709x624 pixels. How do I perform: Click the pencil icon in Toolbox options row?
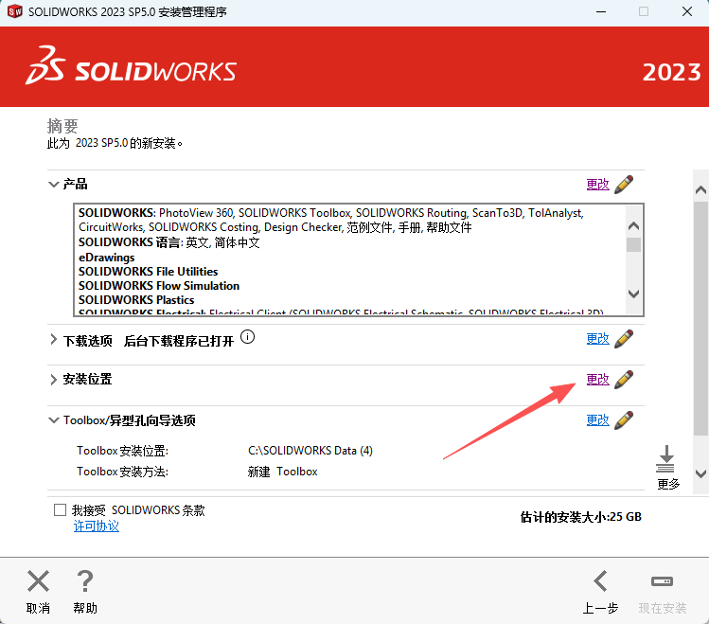[624, 420]
